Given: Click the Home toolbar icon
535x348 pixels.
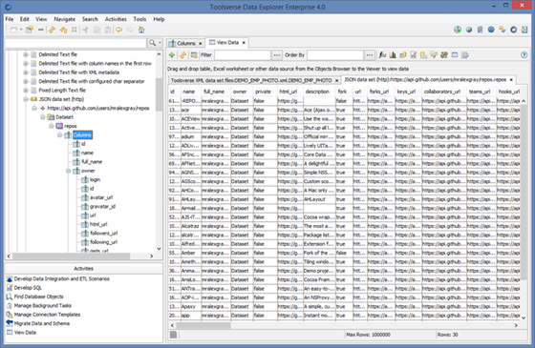Looking at the screenshot, I should (x=141, y=30).
